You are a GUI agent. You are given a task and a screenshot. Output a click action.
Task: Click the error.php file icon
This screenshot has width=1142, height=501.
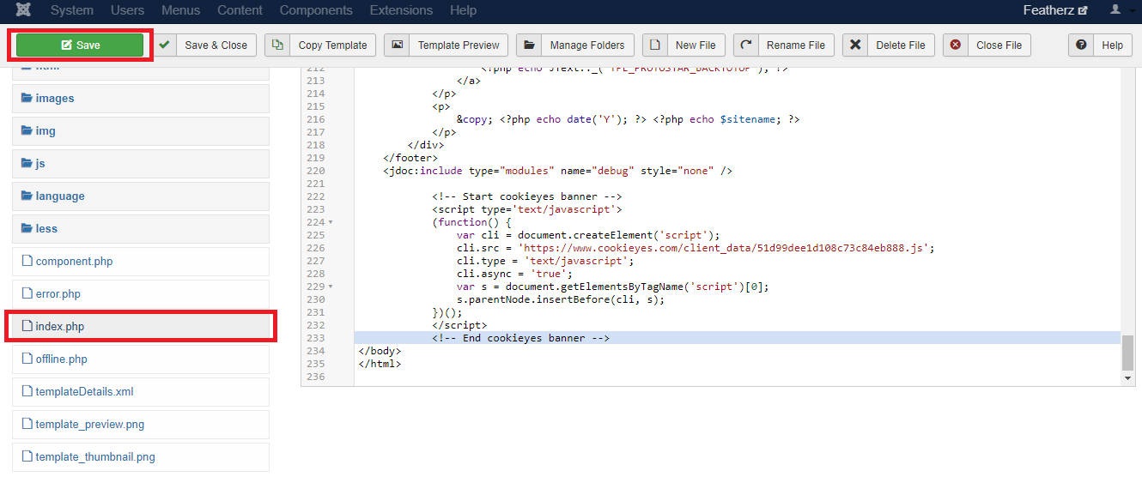coord(27,293)
